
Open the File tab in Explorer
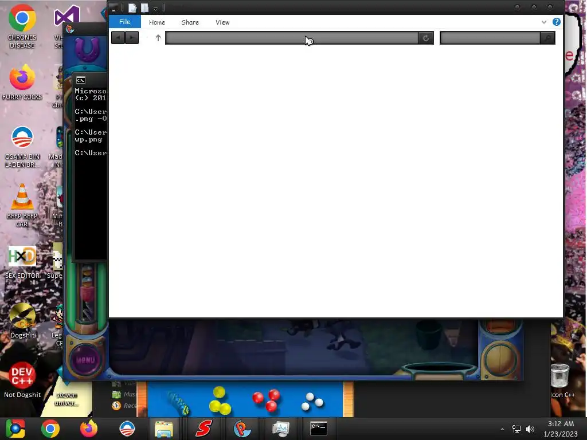pos(124,22)
